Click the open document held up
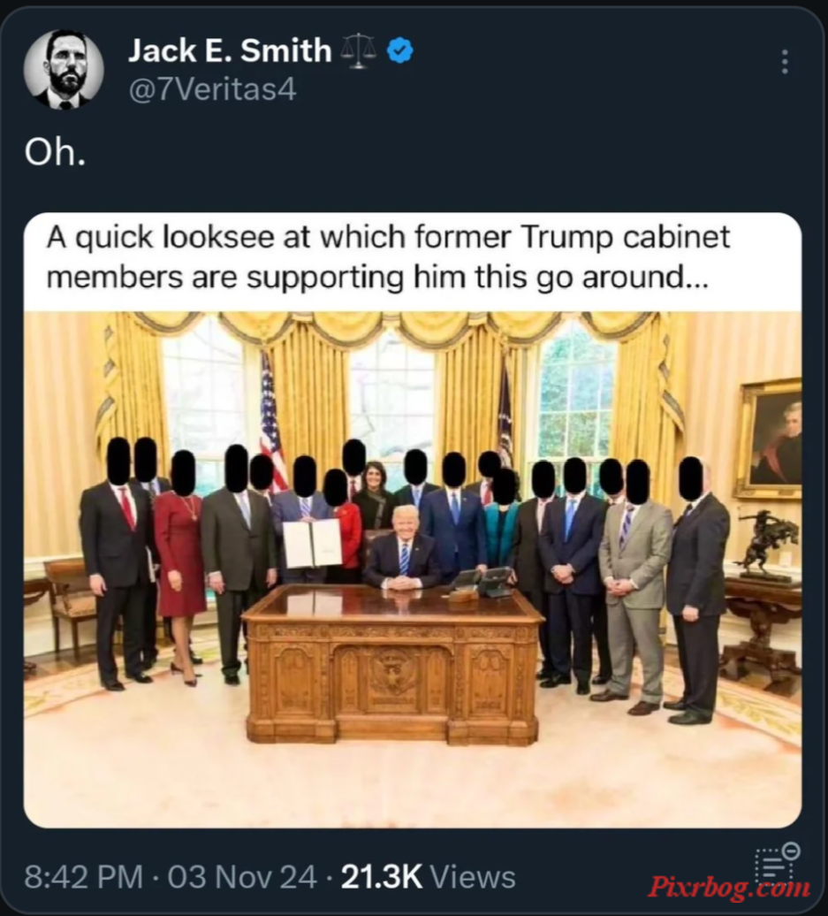 click(313, 543)
